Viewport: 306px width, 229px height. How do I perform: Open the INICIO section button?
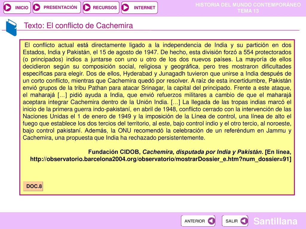[17, 7]
